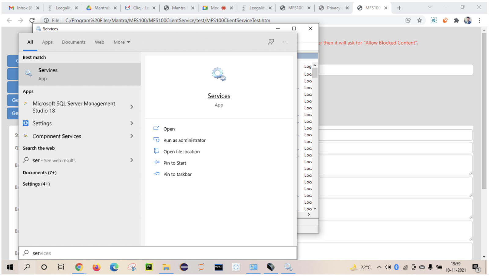The width and height of the screenshot is (489, 277).
Task: Switch to the Apps search tab
Action: click(x=47, y=42)
